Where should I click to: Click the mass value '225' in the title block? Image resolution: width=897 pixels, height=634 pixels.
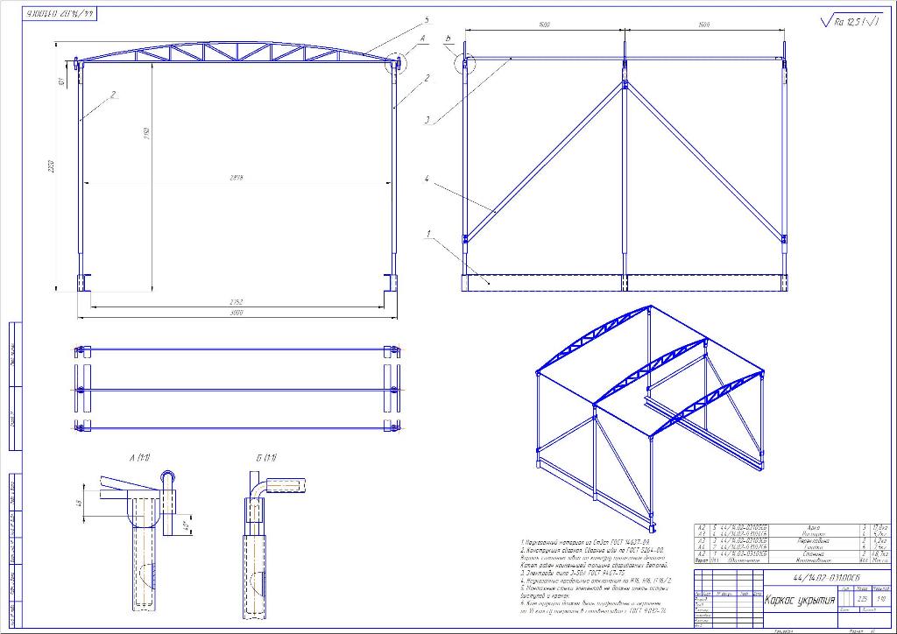(862, 599)
